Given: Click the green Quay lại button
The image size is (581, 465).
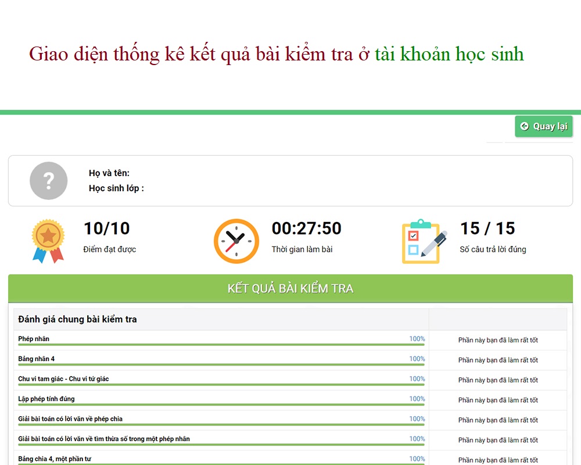Looking at the screenshot, I should click(x=543, y=126).
